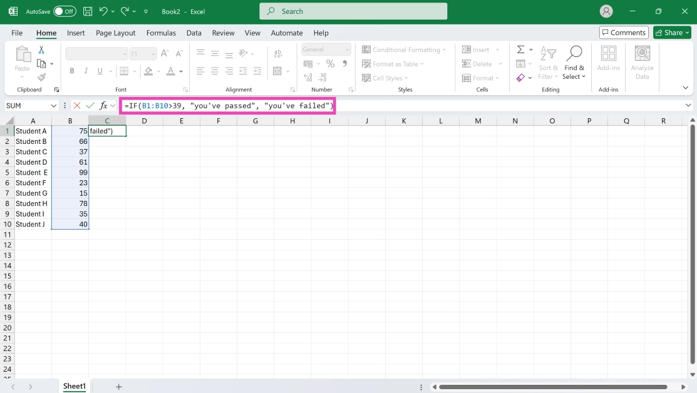Open Insert Function fx dialog

coord(103,106)
